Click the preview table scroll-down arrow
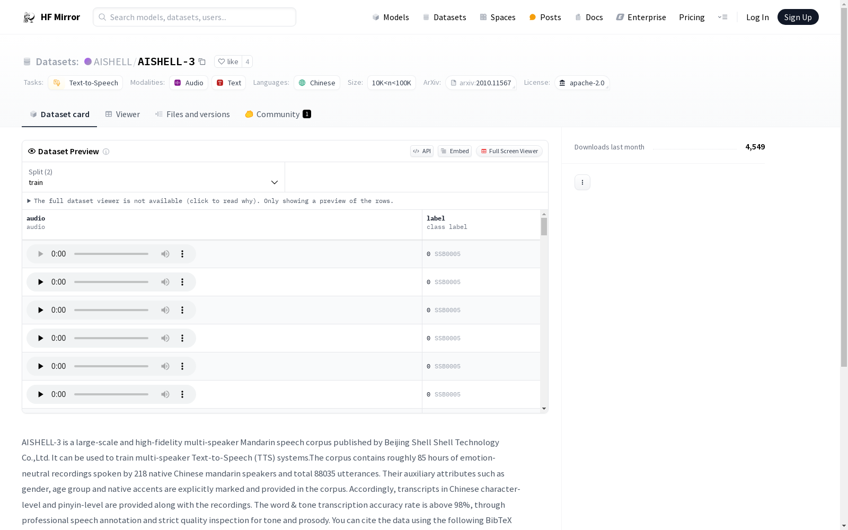 544,409
